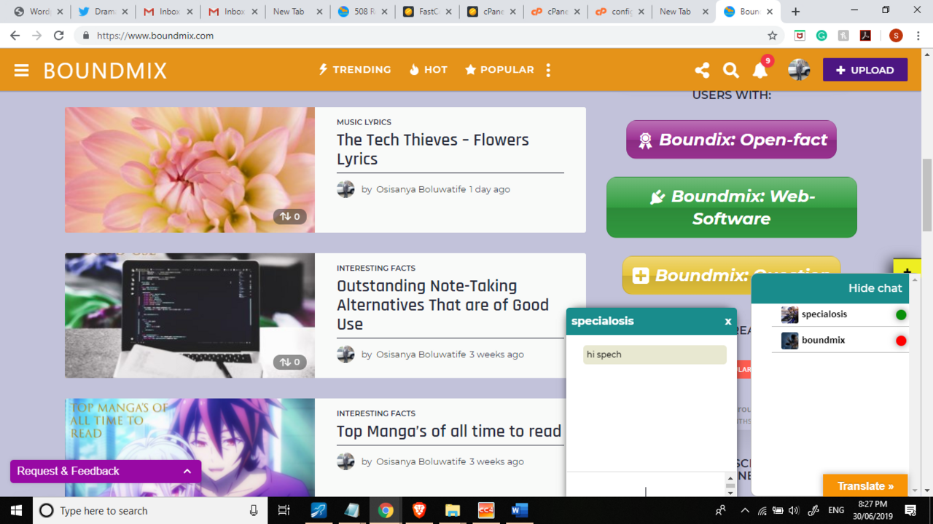Click the green online status dot for specialosis
933x524 pixels.
(901, 315)
